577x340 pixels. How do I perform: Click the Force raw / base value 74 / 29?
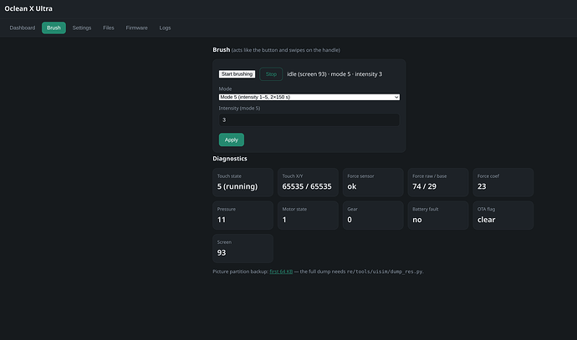pyautogui.click(x=424, y=186)
